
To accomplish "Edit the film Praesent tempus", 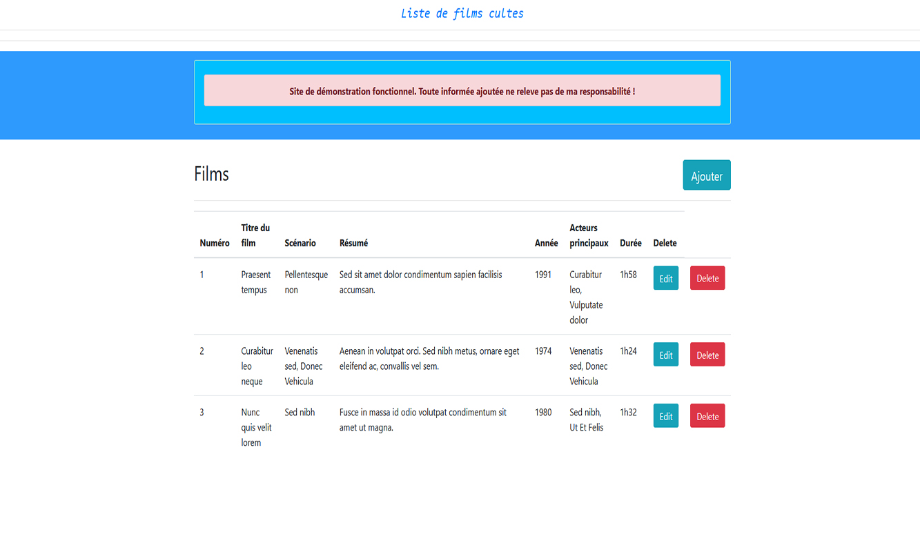I will pyautogui.click(x=665, y=277).
